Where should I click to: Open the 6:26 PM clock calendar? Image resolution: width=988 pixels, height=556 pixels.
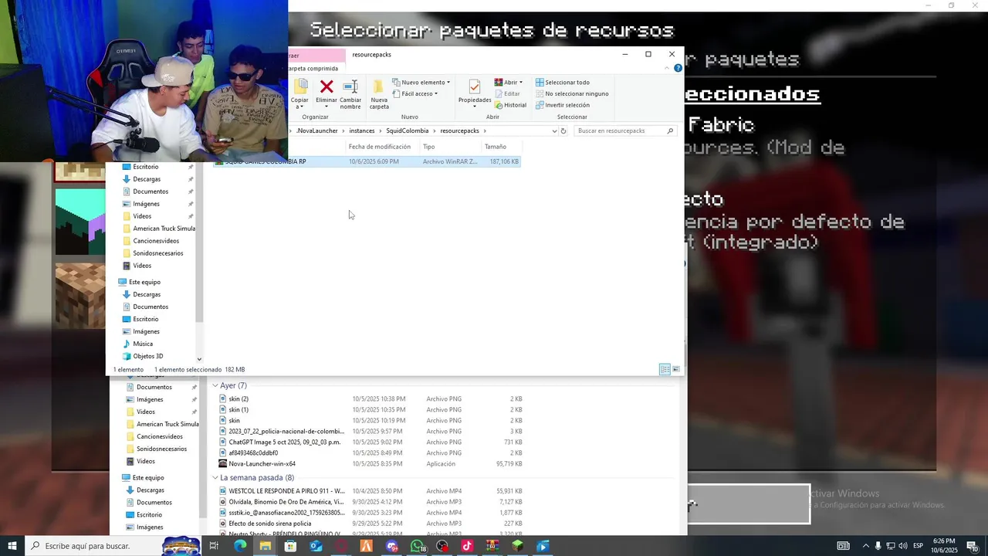click(x=943, y=546)
